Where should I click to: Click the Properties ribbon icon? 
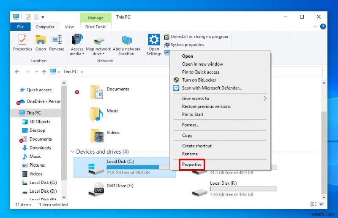[22, 40]
